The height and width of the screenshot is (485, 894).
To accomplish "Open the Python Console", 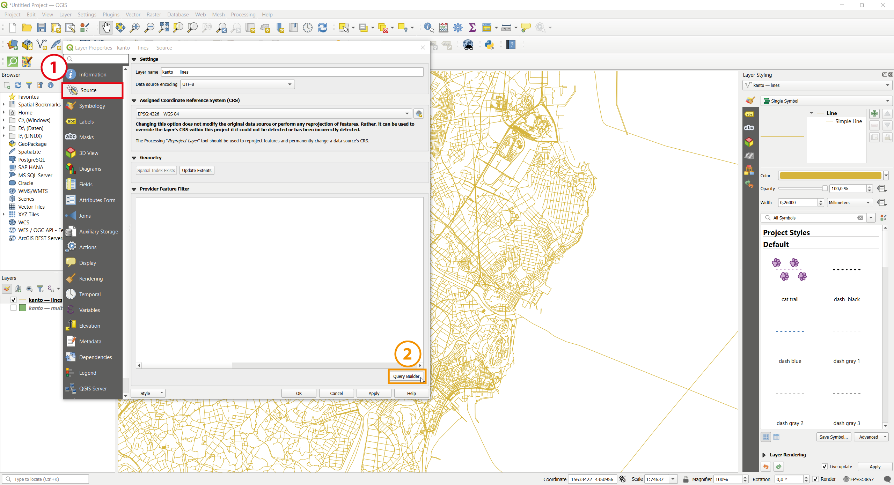I will (x=490, y=45).
